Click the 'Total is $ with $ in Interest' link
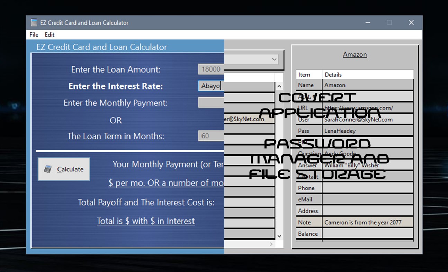The height and width of the screenshot is (272, 448). 145,221
